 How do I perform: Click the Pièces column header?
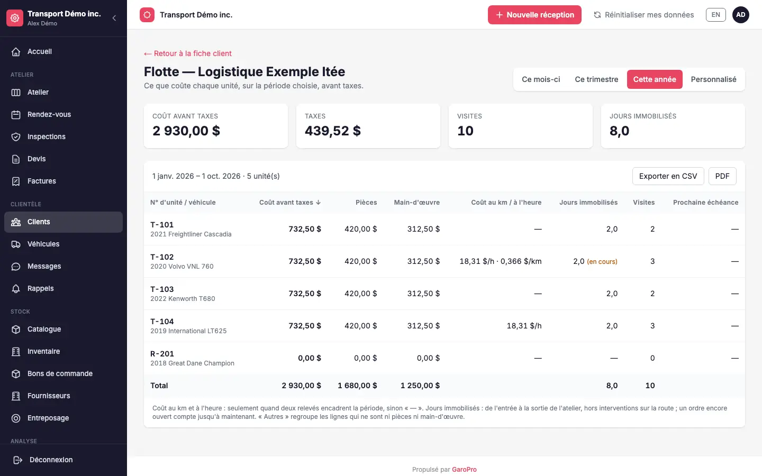point(366,203)
